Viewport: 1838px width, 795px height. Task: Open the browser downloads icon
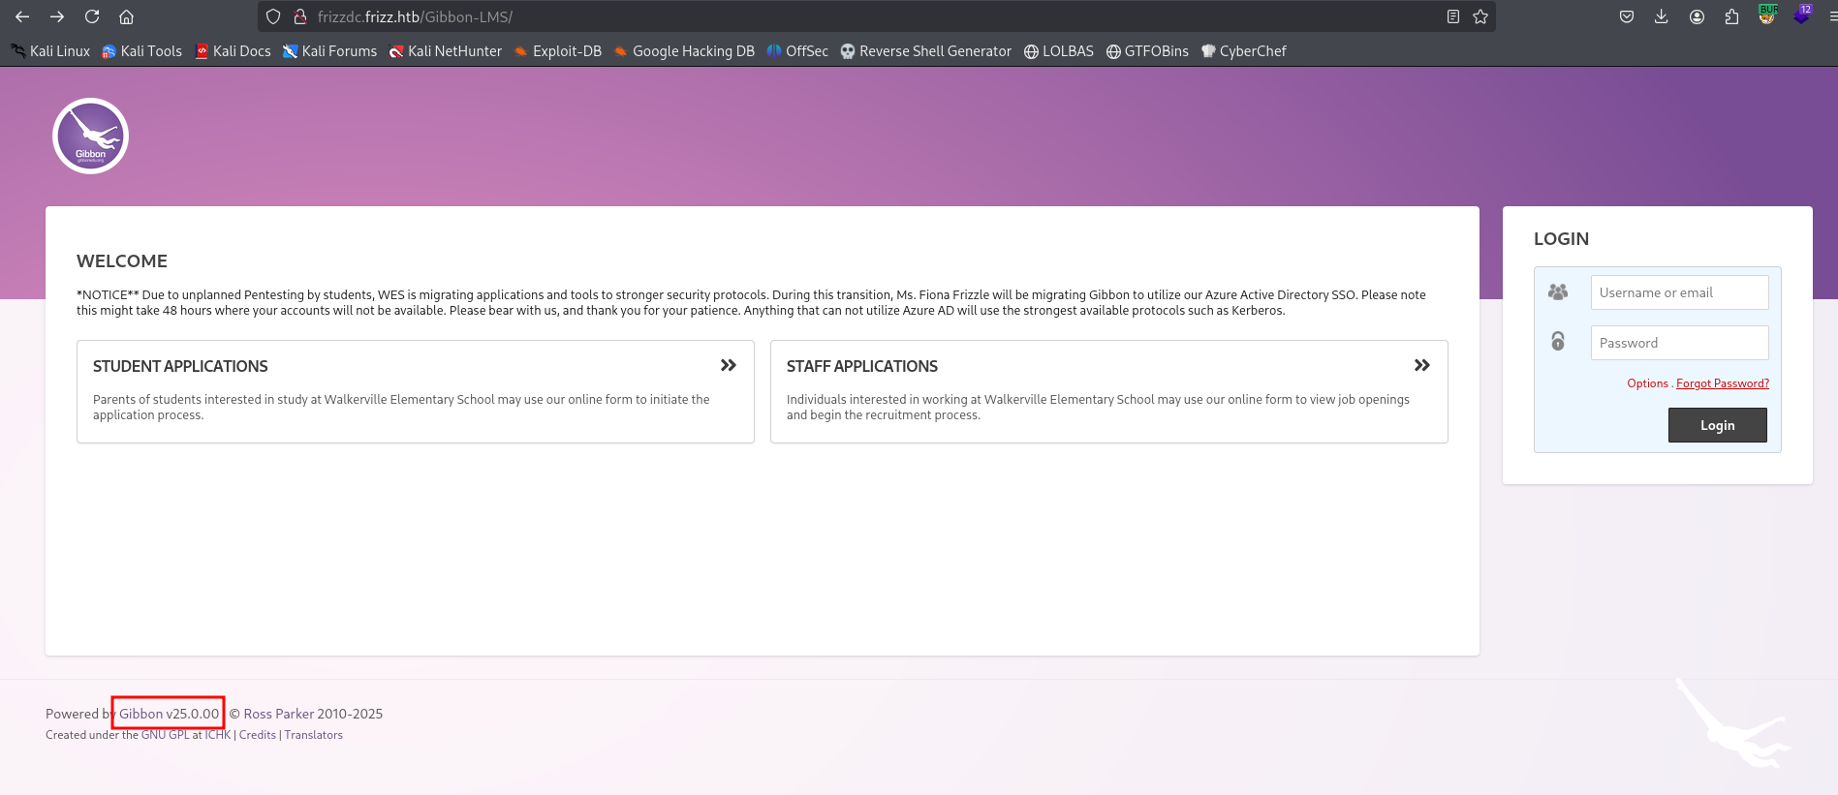pos(1662,16)
